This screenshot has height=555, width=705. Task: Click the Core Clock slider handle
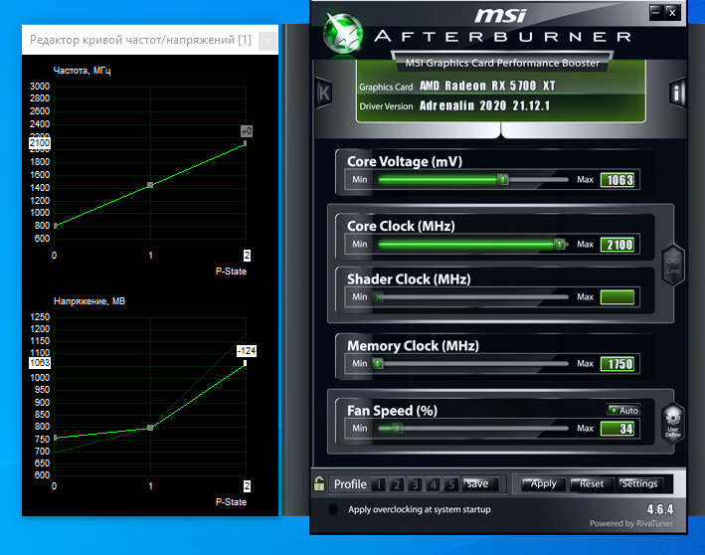[x=559, y=245]
